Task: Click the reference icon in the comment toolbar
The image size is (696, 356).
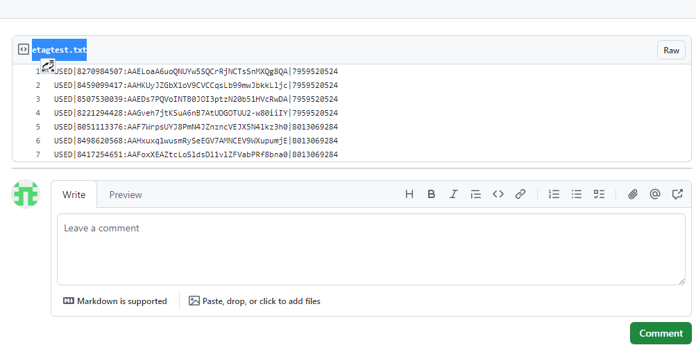Action: [677, 195]
